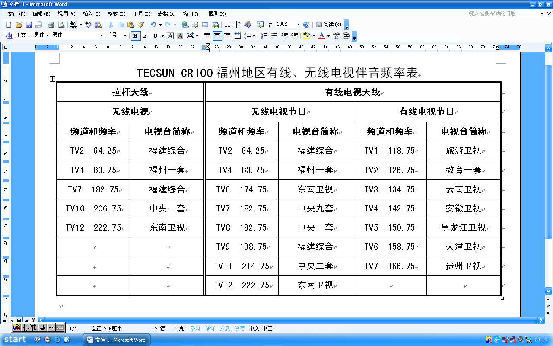Open the zoom 100% dropdown
Screen dimensions: 553x346
pos(298,25)
